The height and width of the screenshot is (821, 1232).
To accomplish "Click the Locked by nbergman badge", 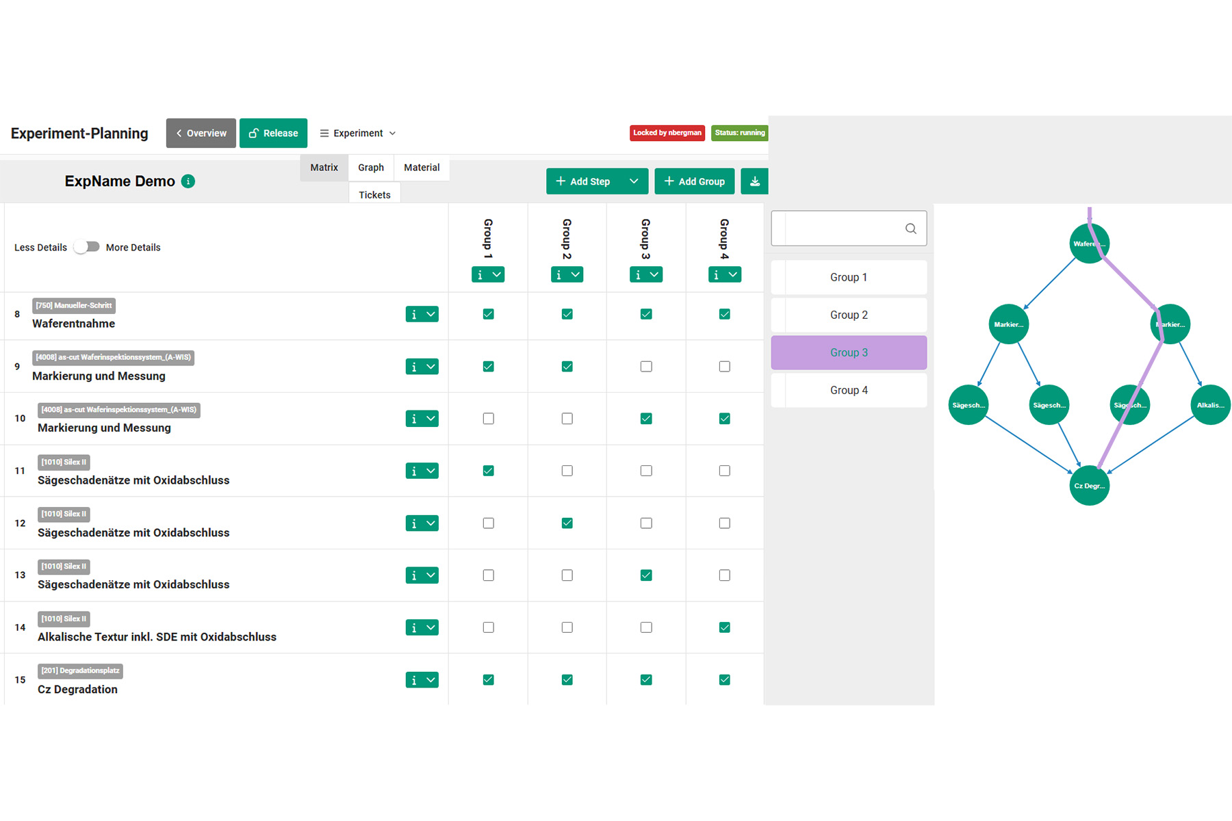I will 667,133.
